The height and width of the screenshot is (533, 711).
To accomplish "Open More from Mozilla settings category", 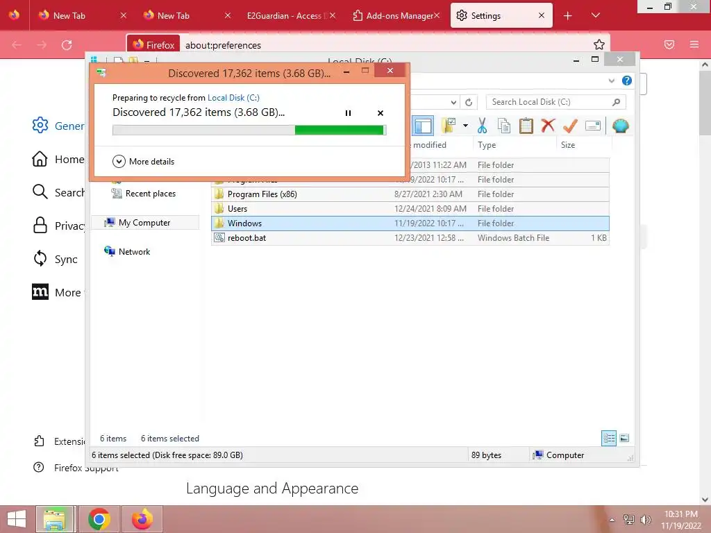I will [x=58, y=292].
